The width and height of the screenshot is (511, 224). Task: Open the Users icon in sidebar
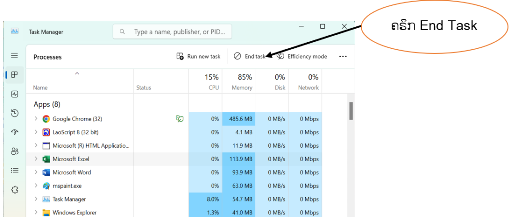(15, 151)
